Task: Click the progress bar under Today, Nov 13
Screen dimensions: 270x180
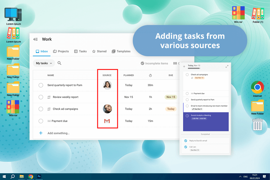Action: (194, 68)
